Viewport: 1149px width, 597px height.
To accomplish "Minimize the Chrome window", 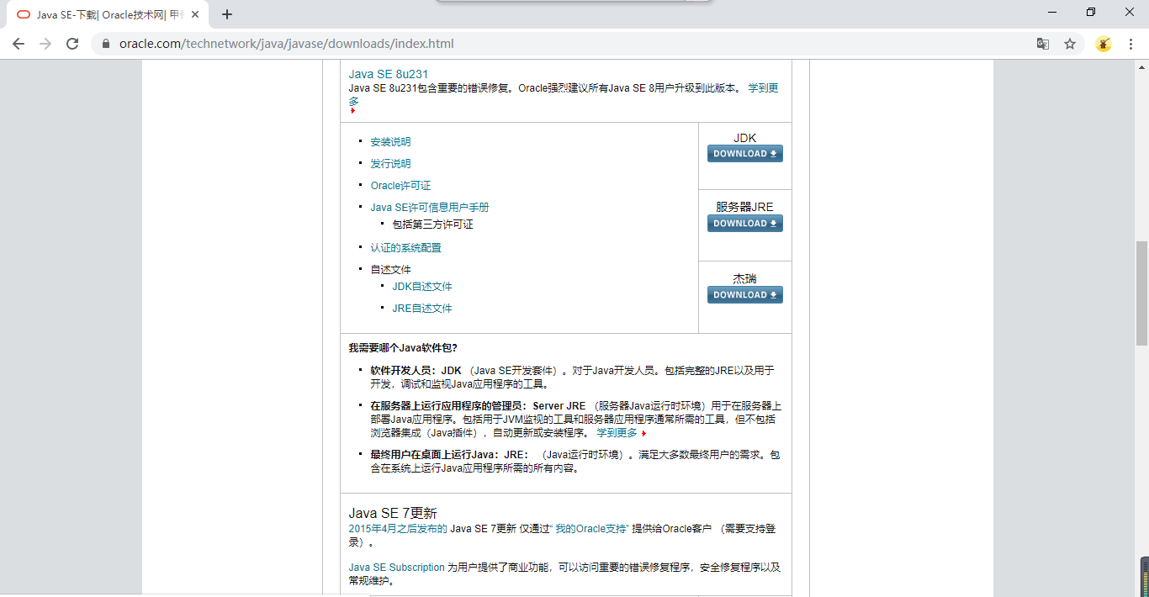I will 1052,12.
